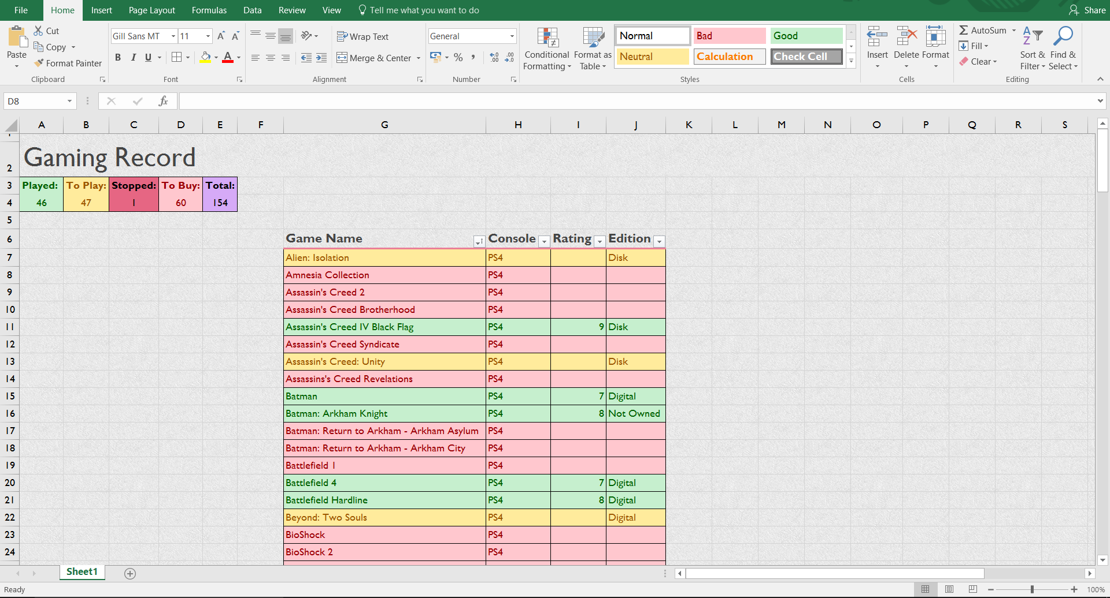Click the Share button

(x=1087, y=10)
